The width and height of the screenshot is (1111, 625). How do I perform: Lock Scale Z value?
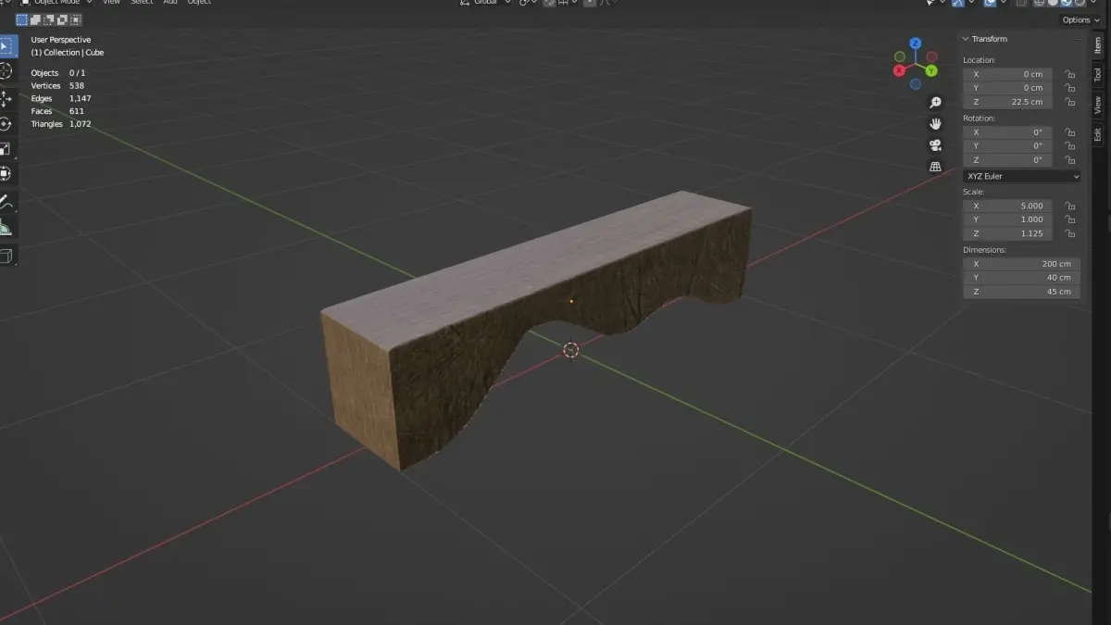coord(1069,233)
